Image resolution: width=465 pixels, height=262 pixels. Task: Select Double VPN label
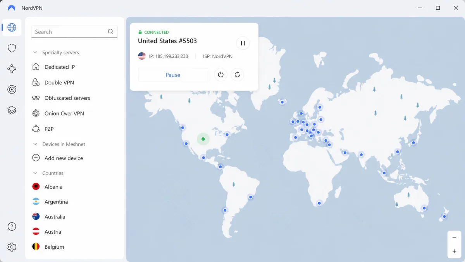[x=59, y=82]
